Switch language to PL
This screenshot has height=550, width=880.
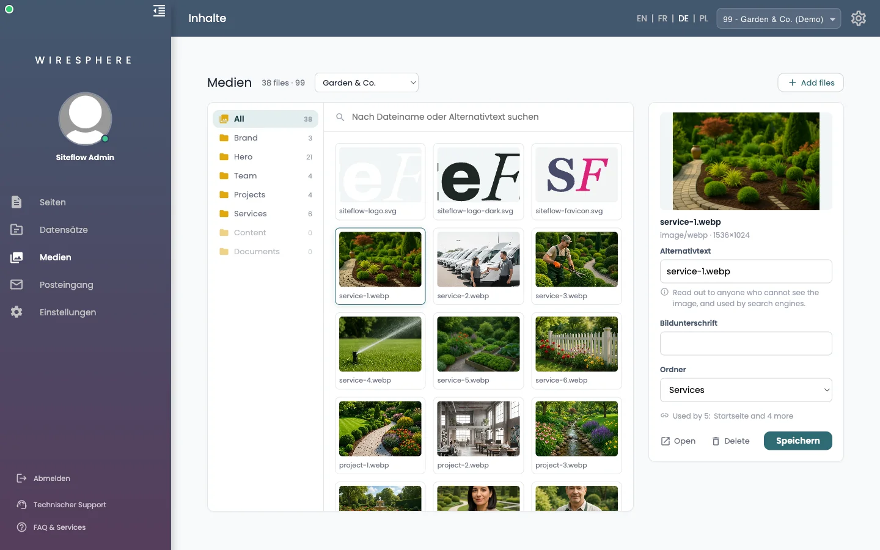(704, 19)
